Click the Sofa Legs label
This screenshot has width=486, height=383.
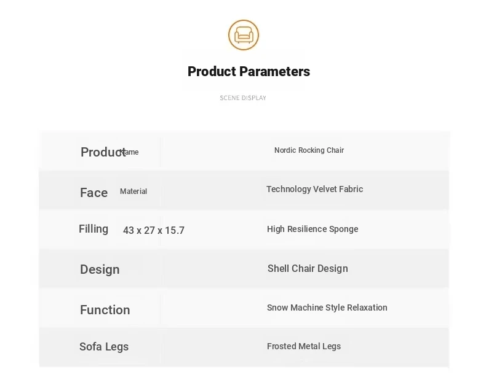pyautogui.click(x=104, y=347)
